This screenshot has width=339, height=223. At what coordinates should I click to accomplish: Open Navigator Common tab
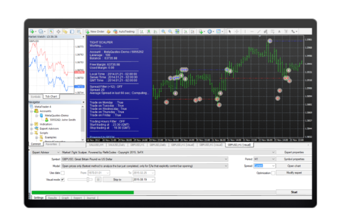click(x=36, y=144)
